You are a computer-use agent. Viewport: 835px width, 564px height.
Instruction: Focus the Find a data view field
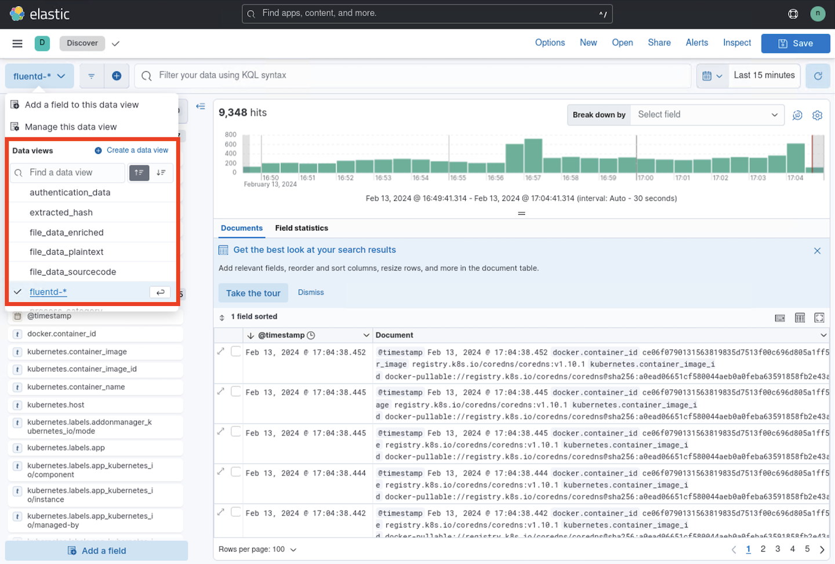pos(68,173)
